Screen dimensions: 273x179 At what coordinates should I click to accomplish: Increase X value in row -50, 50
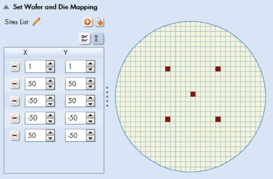point(50,98)
